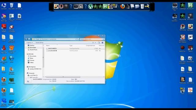Image resolution: width=196 pixels, height=110 pixels.
Task: Toggle the preview pane icon
Action: coord(99,43)
